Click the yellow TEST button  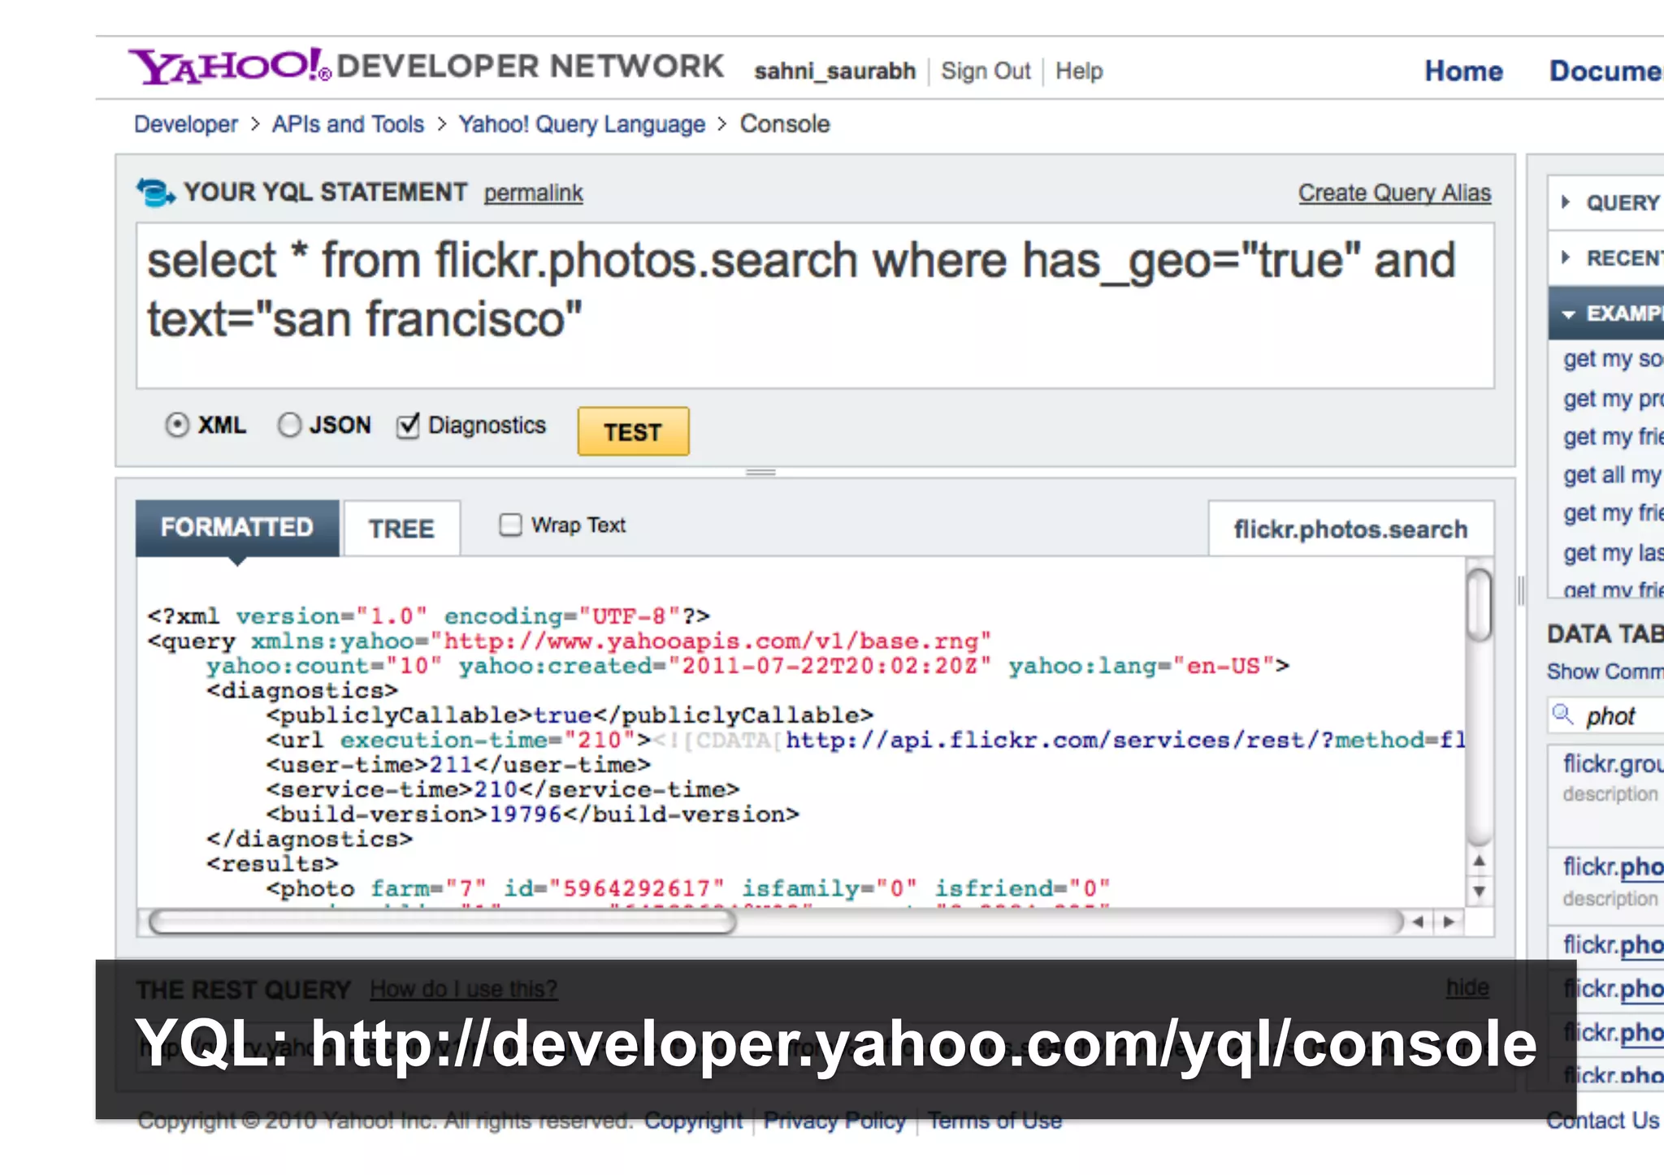(633, 431)
